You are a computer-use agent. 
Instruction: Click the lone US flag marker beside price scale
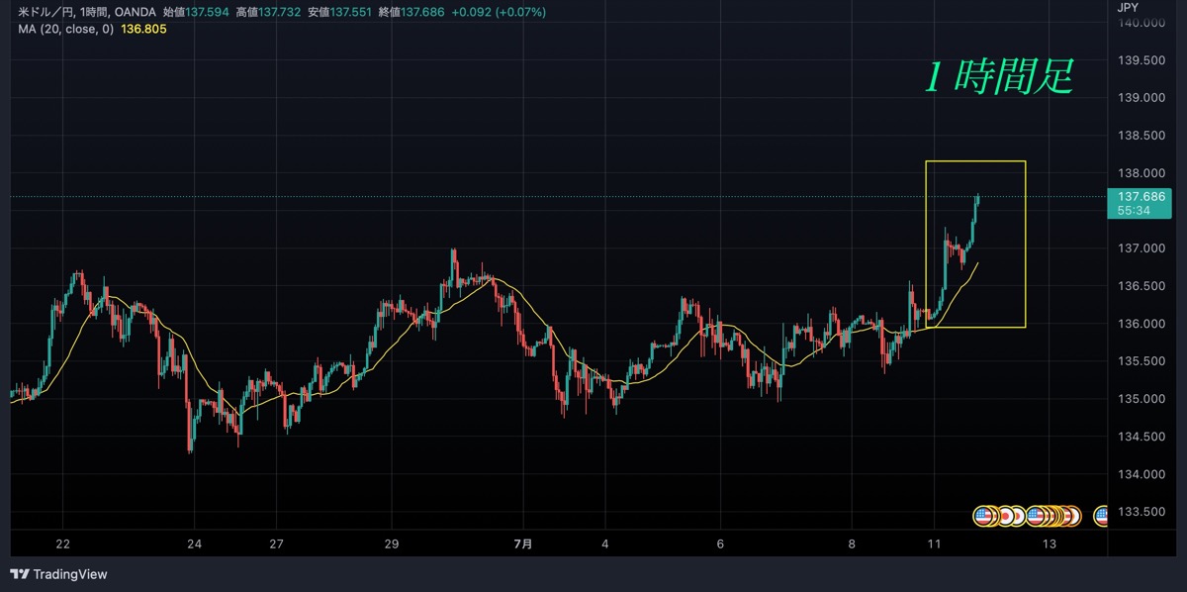coord(1101,515)
